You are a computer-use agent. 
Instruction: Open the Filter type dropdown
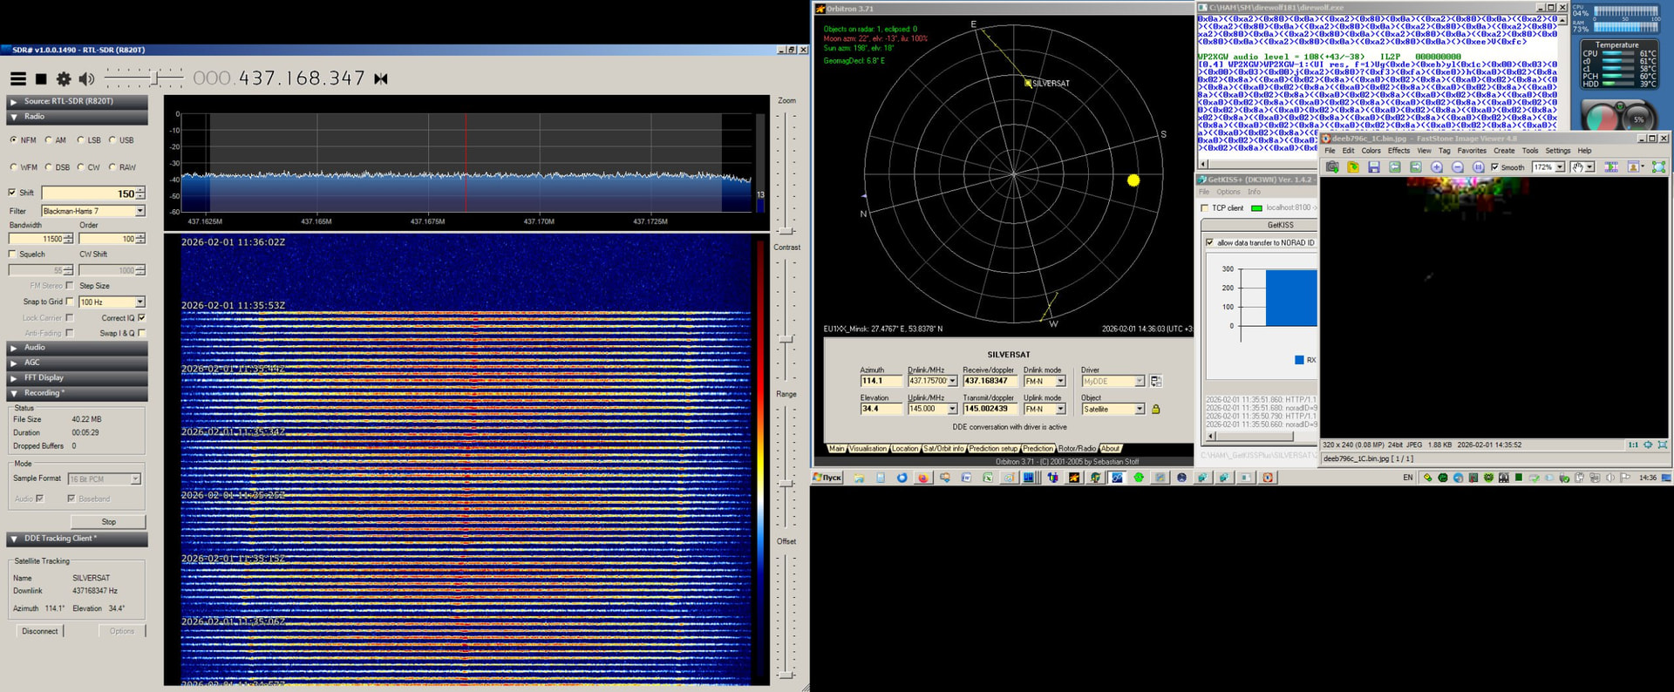pos(139,211)
